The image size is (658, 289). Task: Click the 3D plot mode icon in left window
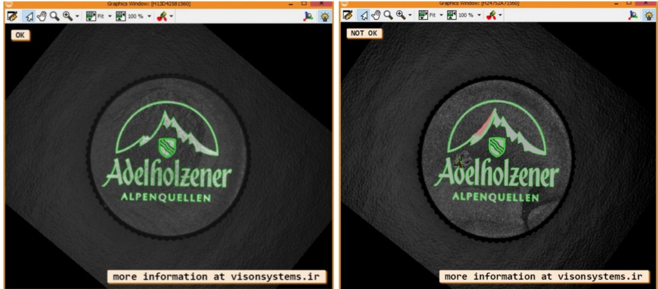[x=308, y=16]
